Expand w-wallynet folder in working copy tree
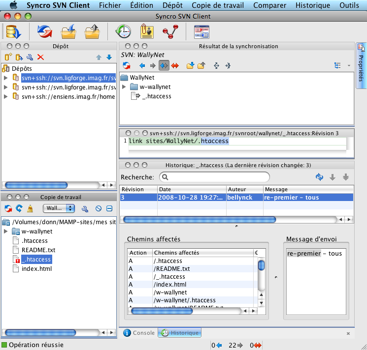This screenshot has width=367, height=350. click(6, 231)
